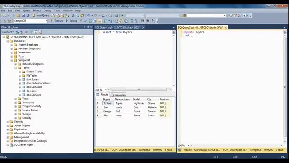Click the find text input box in toolbar

tap(205, 15)
